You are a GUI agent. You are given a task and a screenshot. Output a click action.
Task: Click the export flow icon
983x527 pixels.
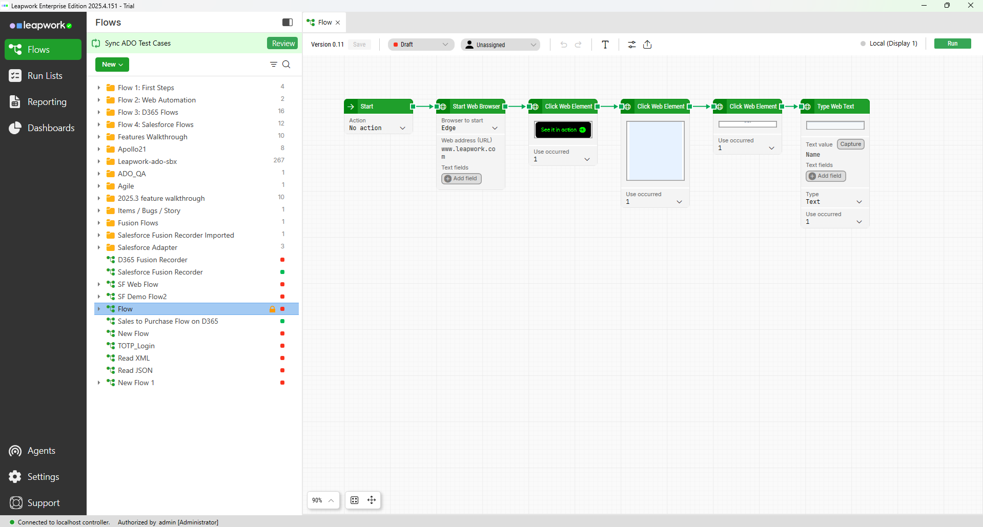(x=647, y=45)
